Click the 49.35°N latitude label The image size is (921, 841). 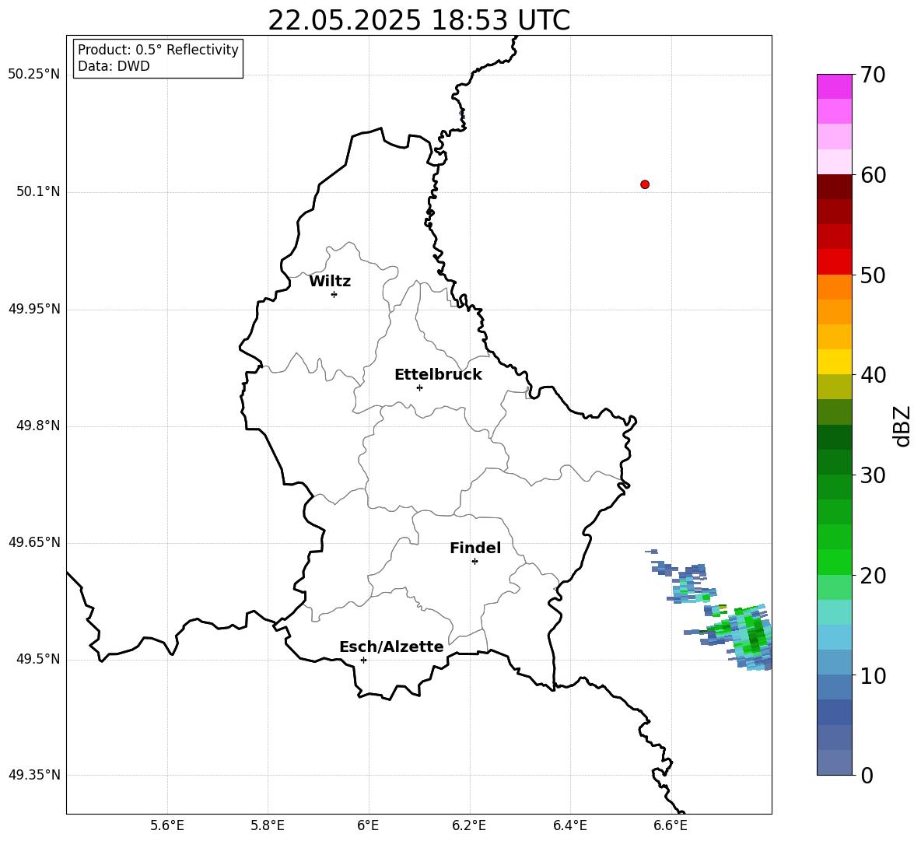(34, 775)
